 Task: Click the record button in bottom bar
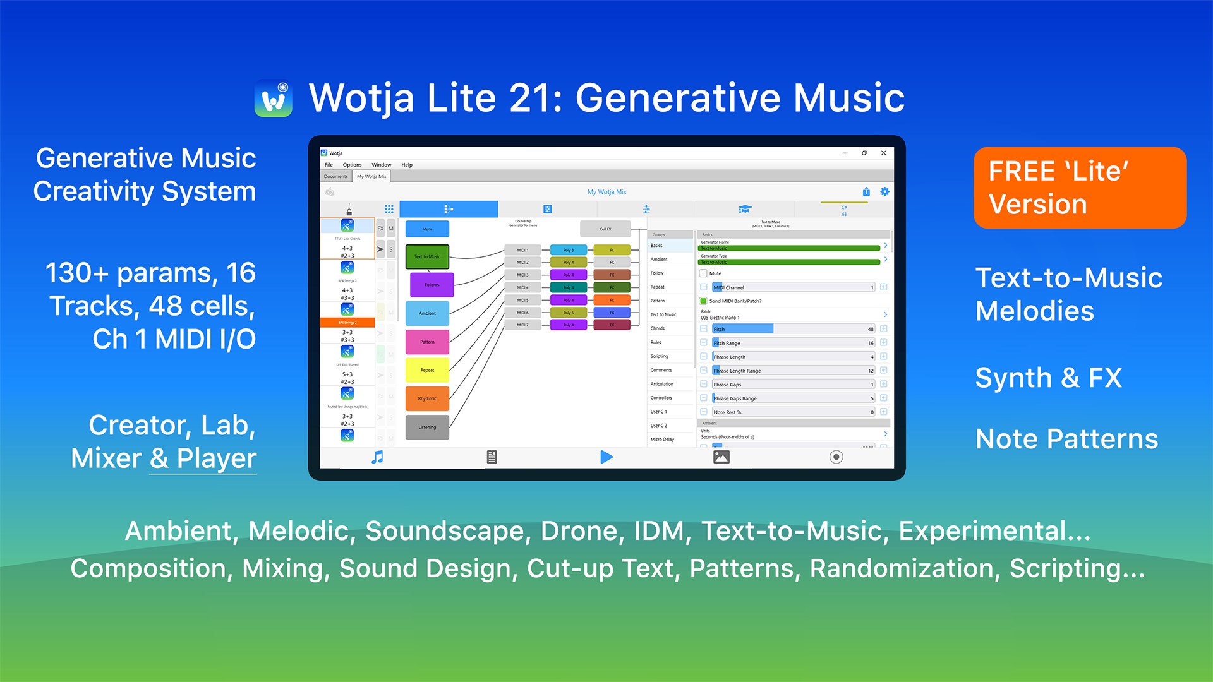coord(836,457)
